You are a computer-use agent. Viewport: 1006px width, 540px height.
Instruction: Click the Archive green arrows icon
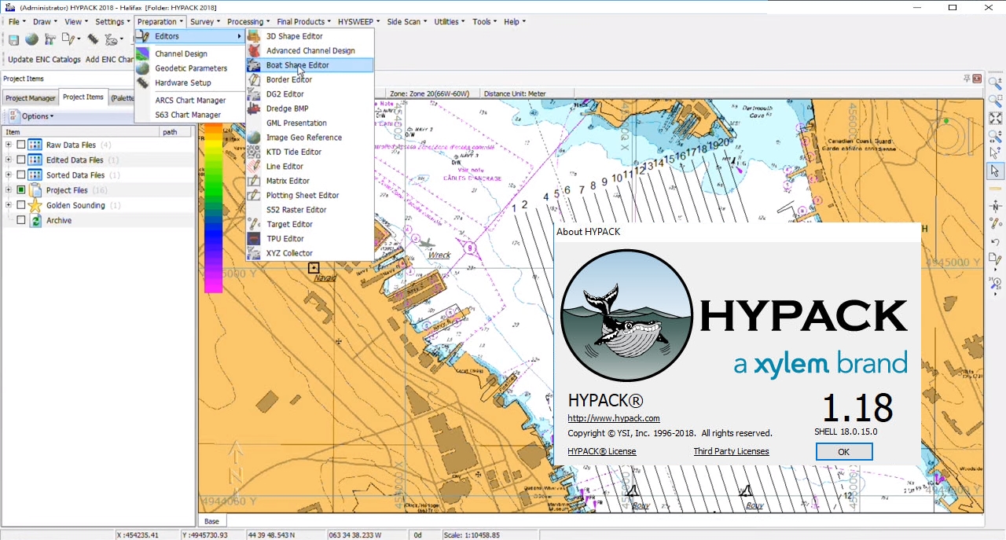[x=35, y=220]
